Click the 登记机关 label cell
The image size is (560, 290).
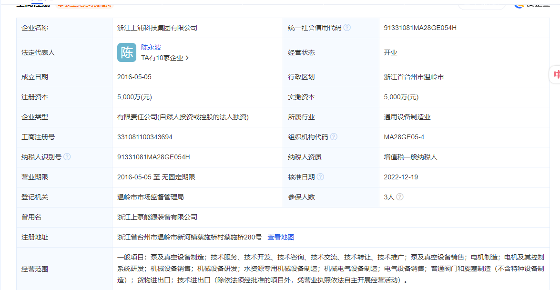pos(64,197)
